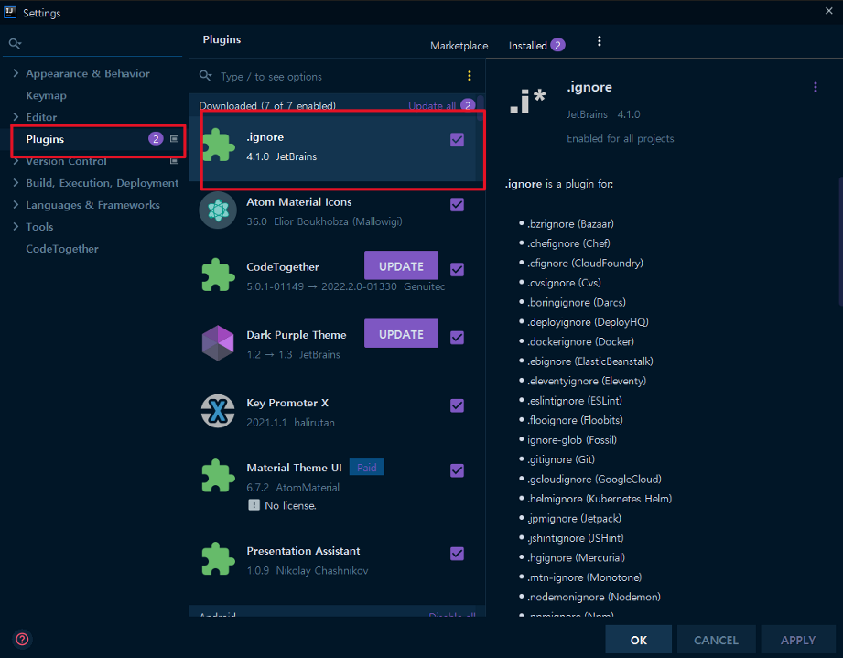Click the Enabled for all projects text

click(x=620, y=138)
